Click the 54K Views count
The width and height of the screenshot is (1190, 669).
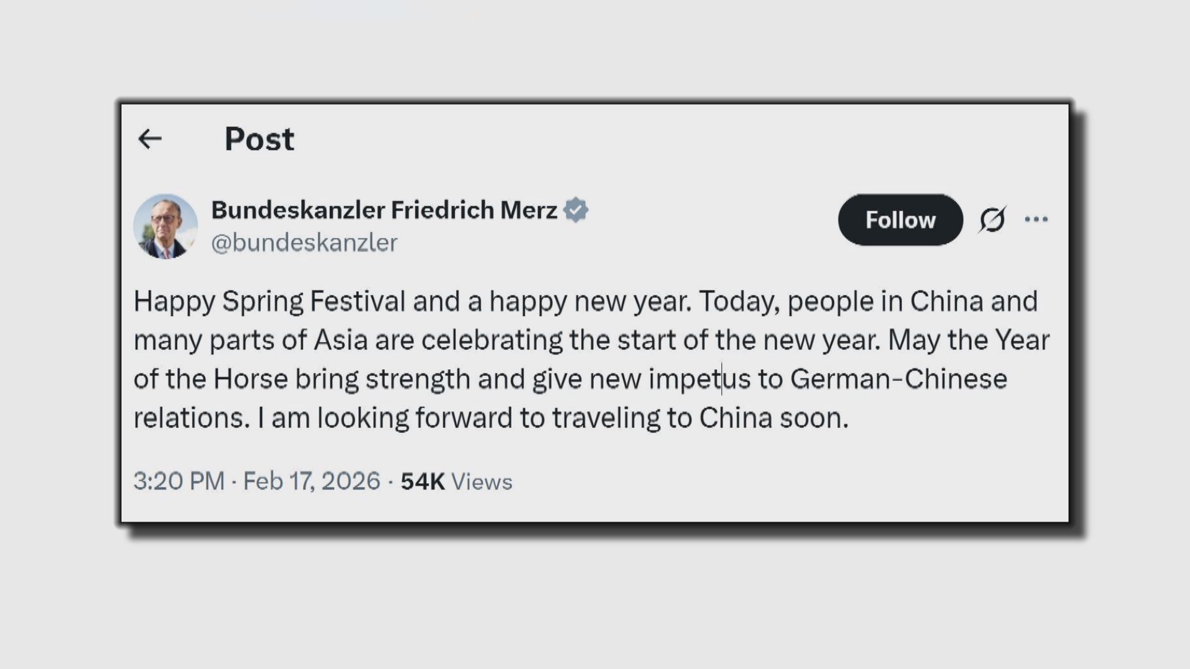456,481
